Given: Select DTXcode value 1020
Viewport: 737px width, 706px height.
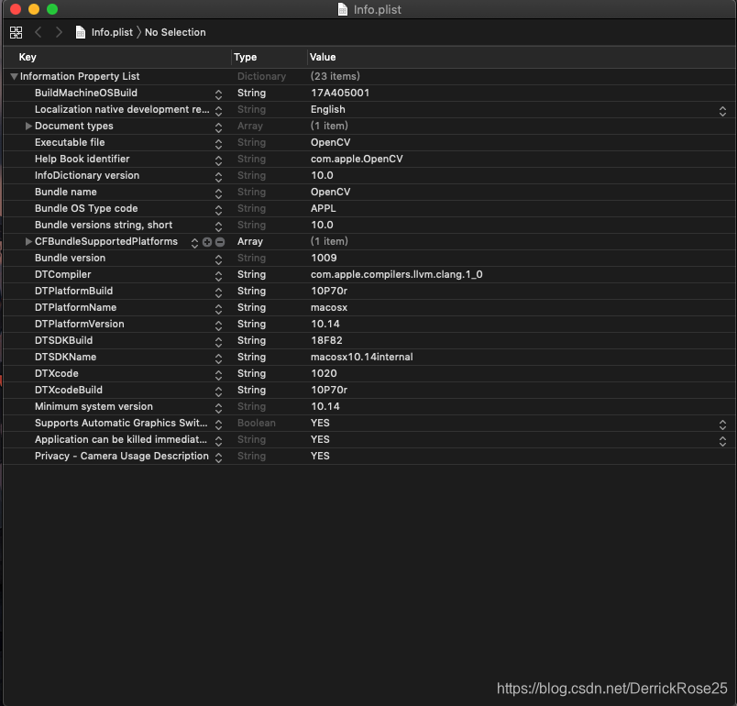Looking at the screenshot, I should coord(324,373).
